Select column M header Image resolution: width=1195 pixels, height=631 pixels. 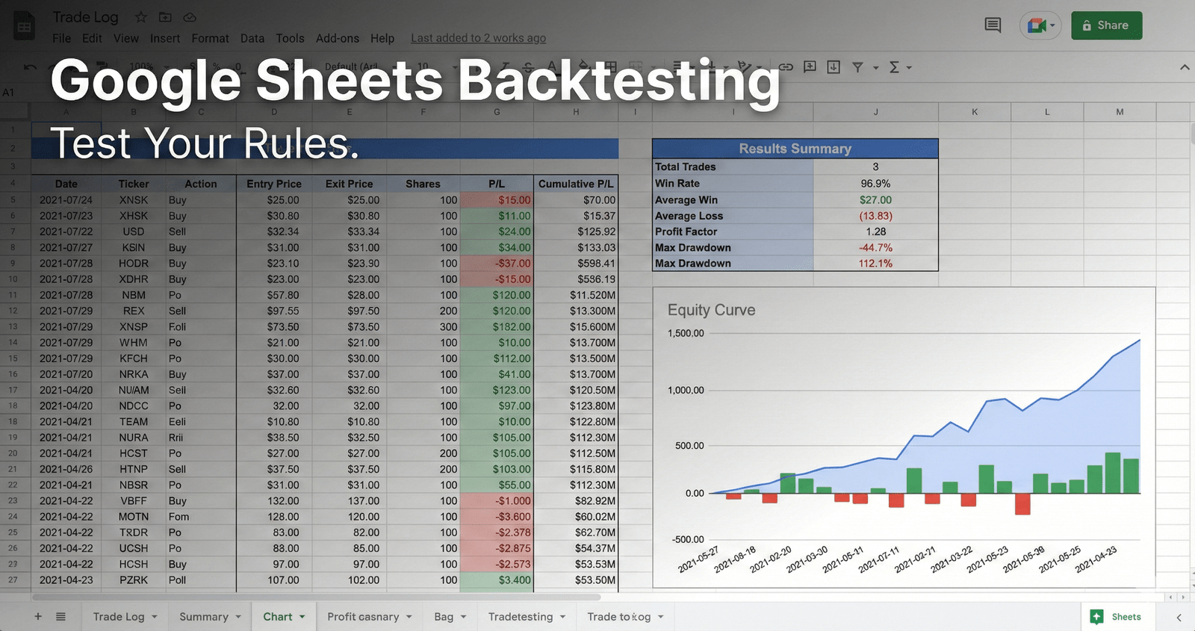point(1120,112)
